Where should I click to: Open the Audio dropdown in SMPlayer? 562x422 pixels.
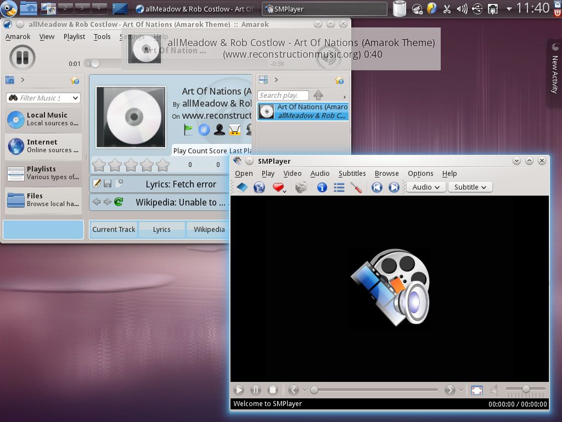click(425, 187)
